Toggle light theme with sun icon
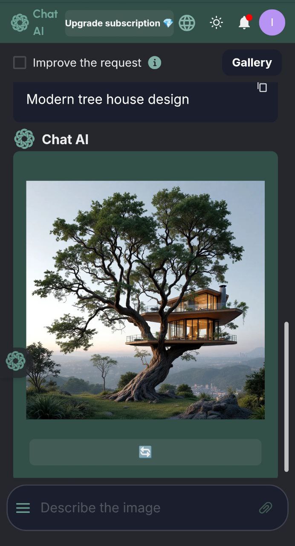Screen dimensions: 295x546 tap(217, 23)
